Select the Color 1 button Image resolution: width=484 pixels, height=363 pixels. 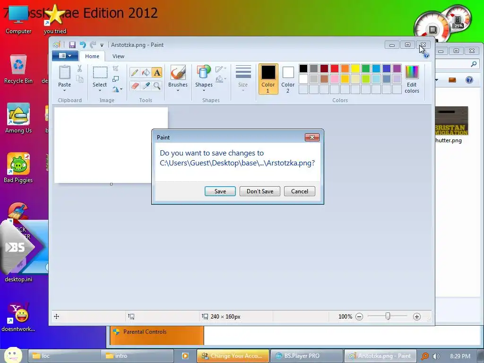pyautogui.click(x=268, y=79)
